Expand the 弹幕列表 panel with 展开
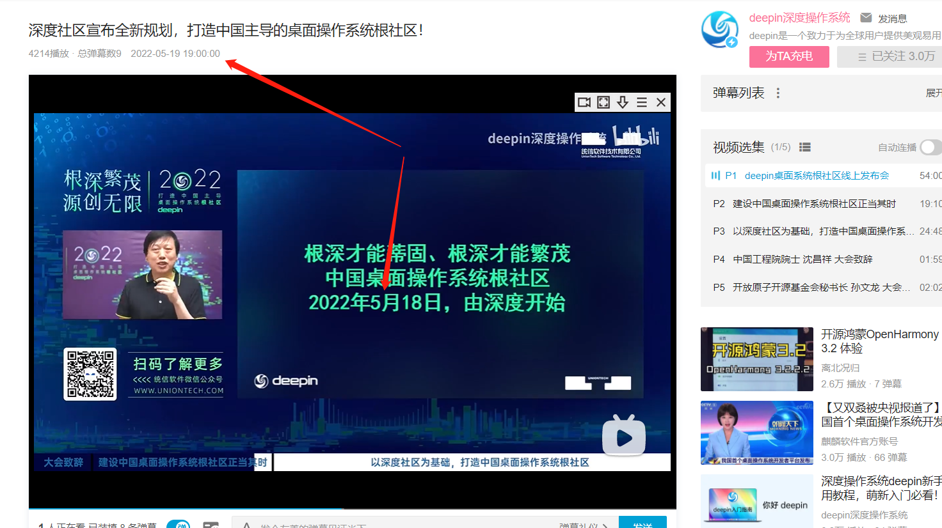942x528 pixels. [934, 93]
